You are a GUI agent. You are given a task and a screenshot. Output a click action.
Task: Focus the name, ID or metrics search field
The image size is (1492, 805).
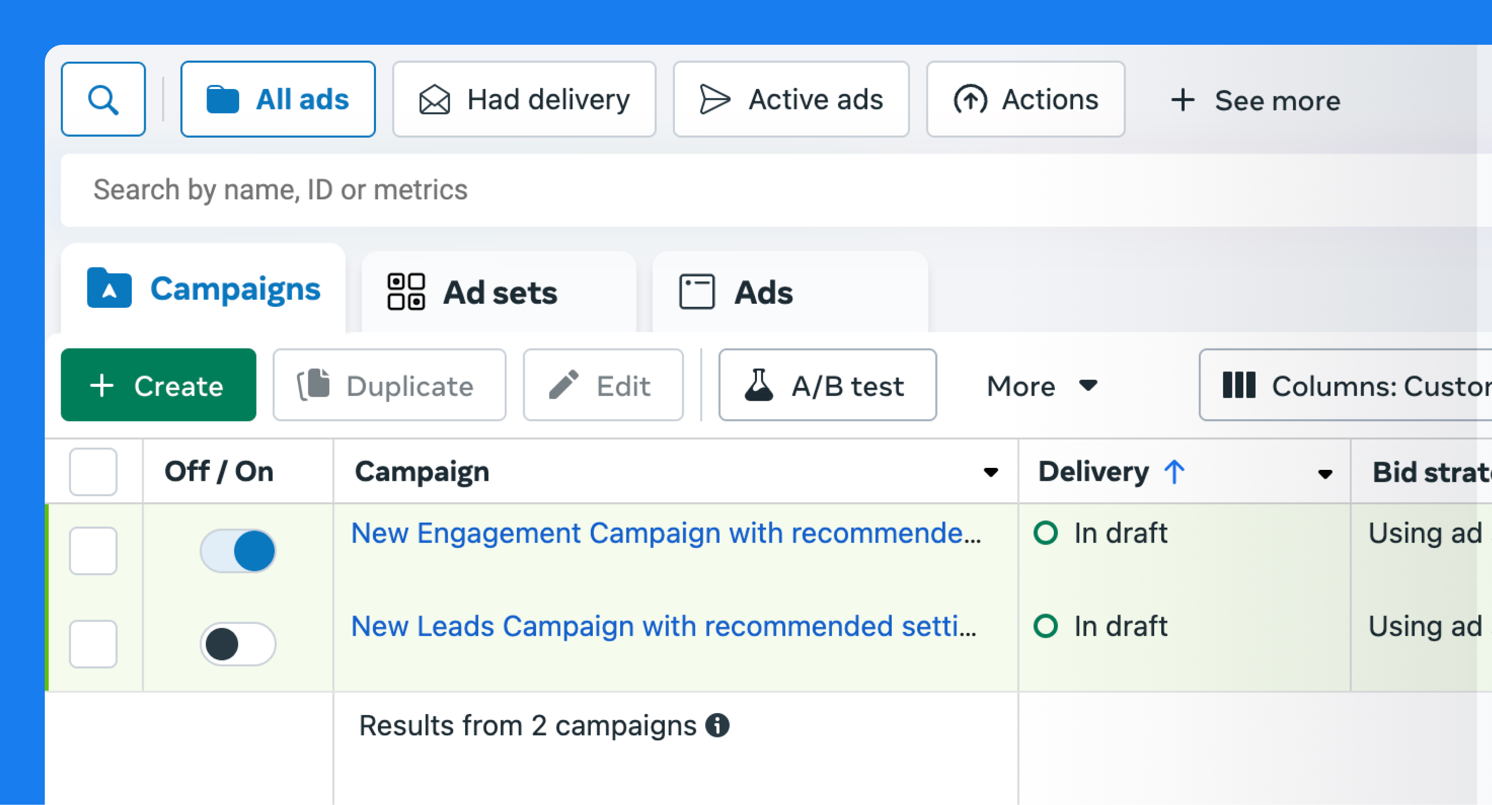776,190
